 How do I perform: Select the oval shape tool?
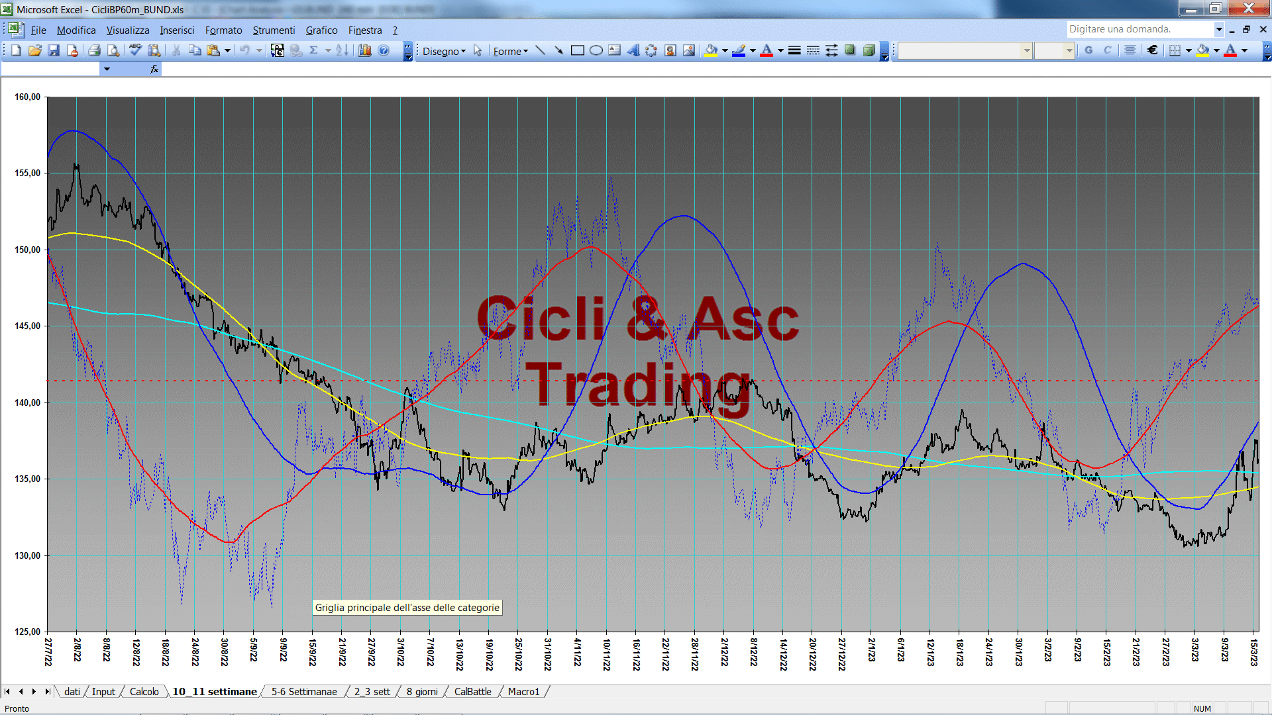pyautogui.click(x=596, y=50)
